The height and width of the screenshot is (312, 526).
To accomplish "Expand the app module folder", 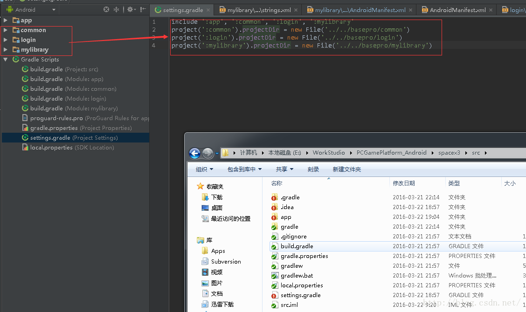I will [6, 20].
